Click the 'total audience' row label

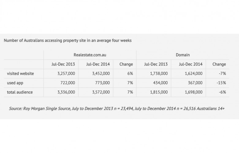coord(20,92)
